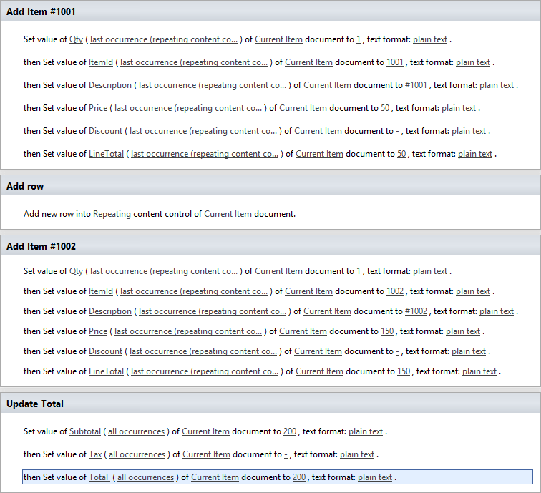Open Qty link in Add Item #1001
This screenshot has height=493, width=541.
pos(76,39)
